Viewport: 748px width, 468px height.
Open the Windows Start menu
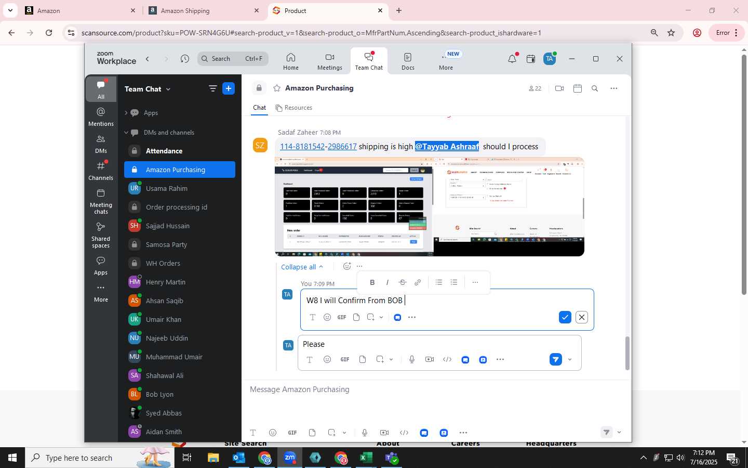pyautogui.click(x=12, y=458)
